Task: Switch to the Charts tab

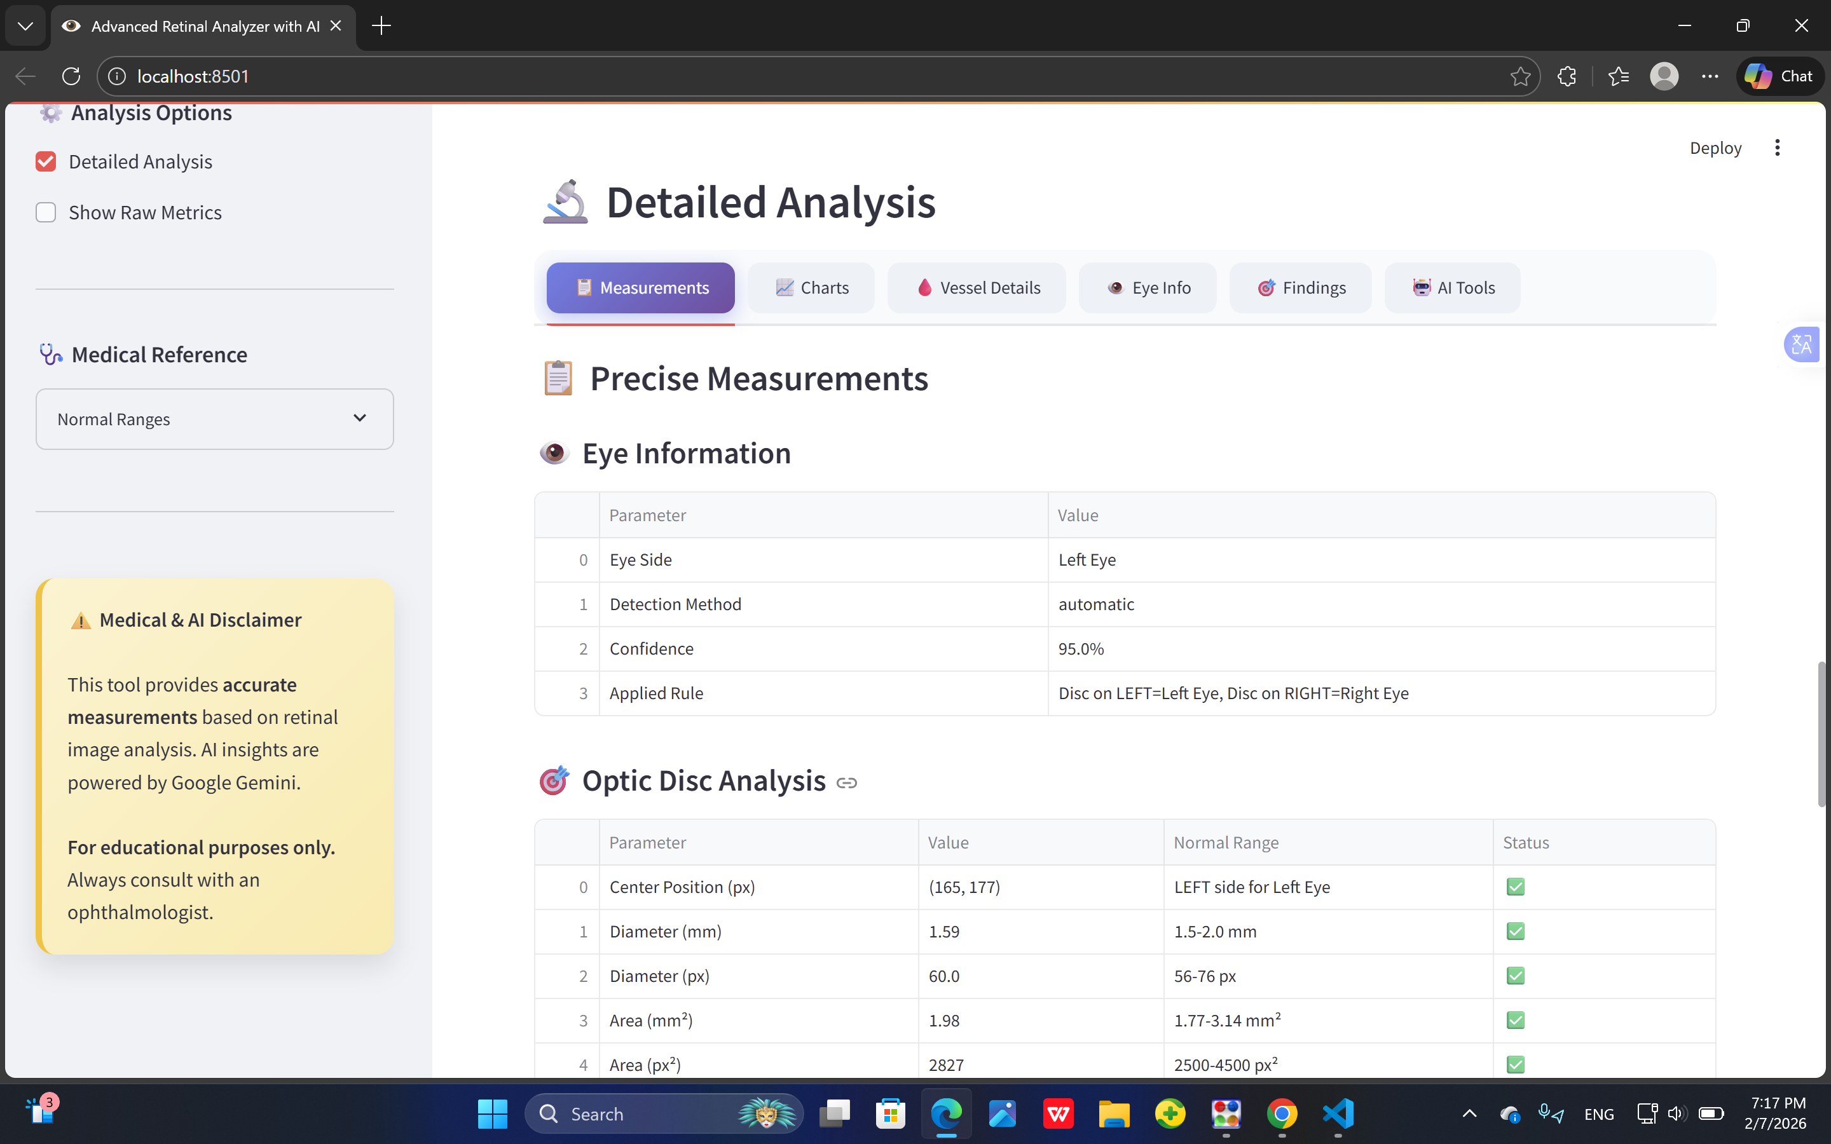Action: click(x=812, y=289)
